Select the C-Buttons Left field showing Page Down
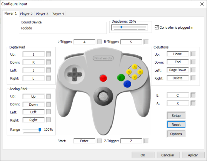The image size is (207, 161). pyautogui.click(x=178, y=70)
